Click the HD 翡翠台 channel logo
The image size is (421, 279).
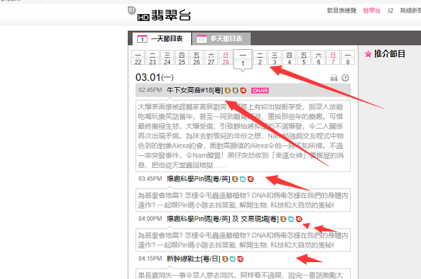pos(164,15)
